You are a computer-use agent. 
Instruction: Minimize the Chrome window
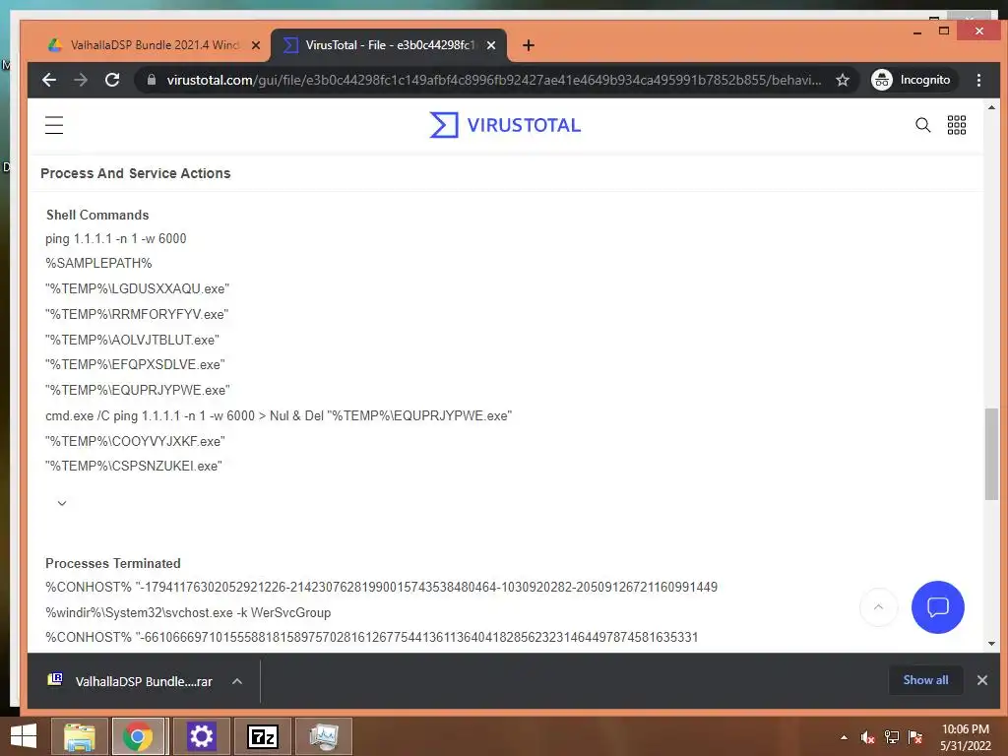point(916,31)
